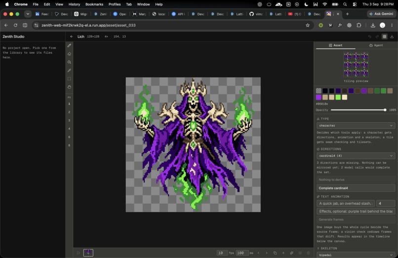Screen dimensions: 398x258
Task: Duplicate the current frame in timeline
Action: 275,253
